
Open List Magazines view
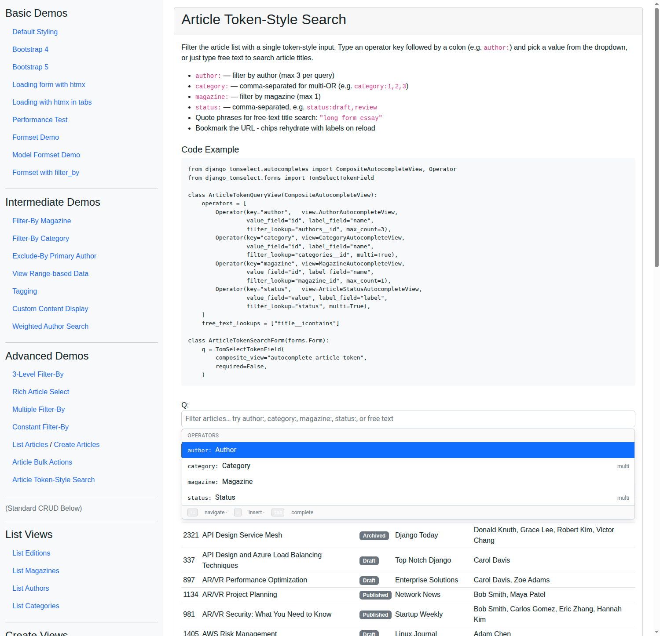tap(36, 571)
